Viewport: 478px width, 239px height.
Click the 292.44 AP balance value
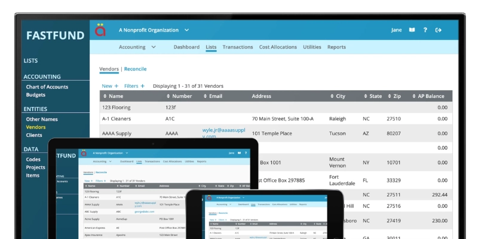pyautogui.click(x=440, y=195)
